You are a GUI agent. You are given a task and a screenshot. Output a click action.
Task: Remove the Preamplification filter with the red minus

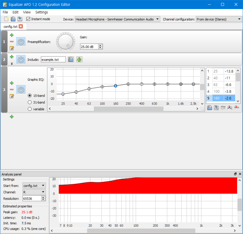12,42
